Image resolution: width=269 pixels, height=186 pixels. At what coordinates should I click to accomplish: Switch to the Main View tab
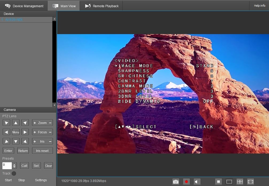[x=64, y=6]
